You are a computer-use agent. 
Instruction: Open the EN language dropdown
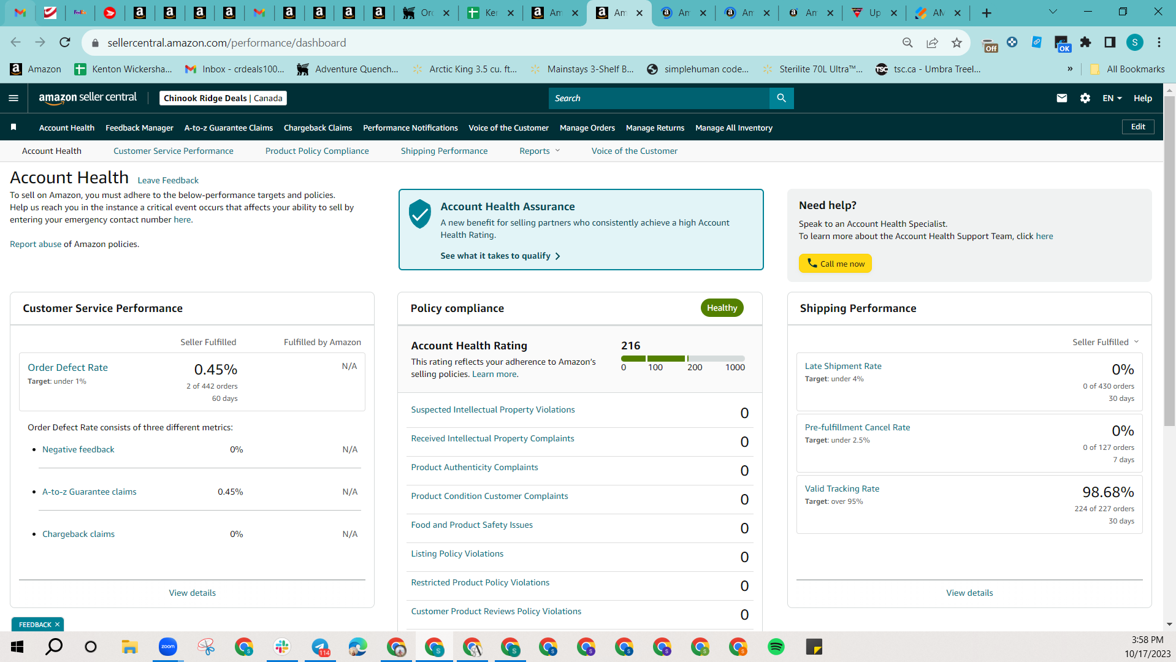[x=1112, y=98]
